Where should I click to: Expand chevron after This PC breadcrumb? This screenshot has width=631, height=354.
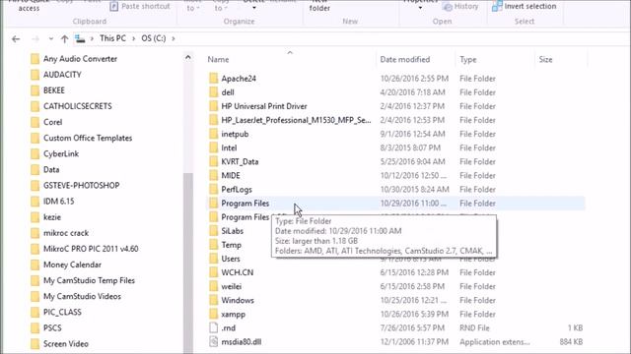(x=133, y=38)
